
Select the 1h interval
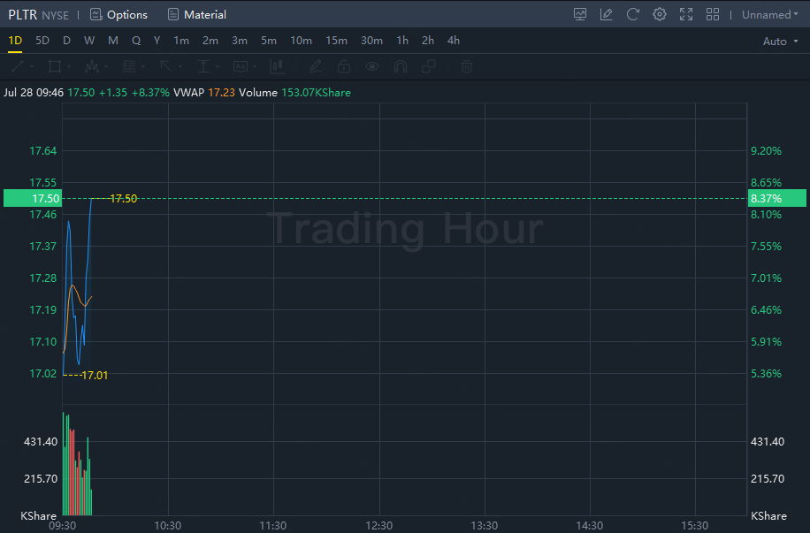point(402,41)
